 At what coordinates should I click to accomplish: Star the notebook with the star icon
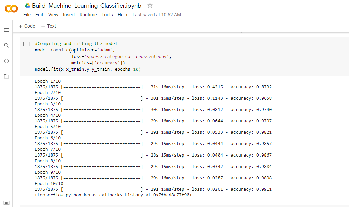[x=150, y=6]
